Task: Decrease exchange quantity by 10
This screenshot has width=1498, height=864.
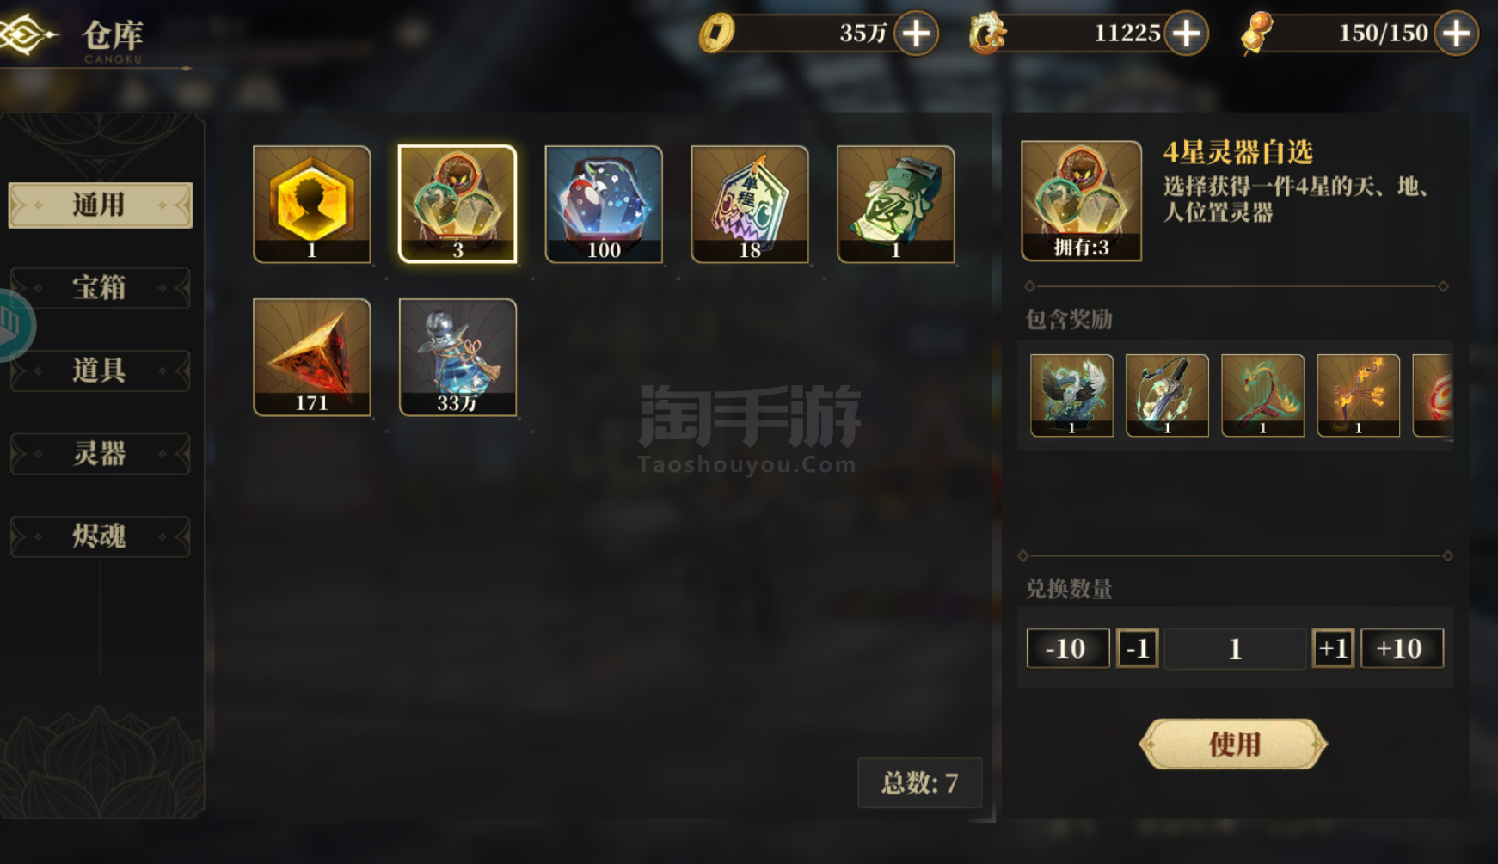Action: pos(1067,648)
